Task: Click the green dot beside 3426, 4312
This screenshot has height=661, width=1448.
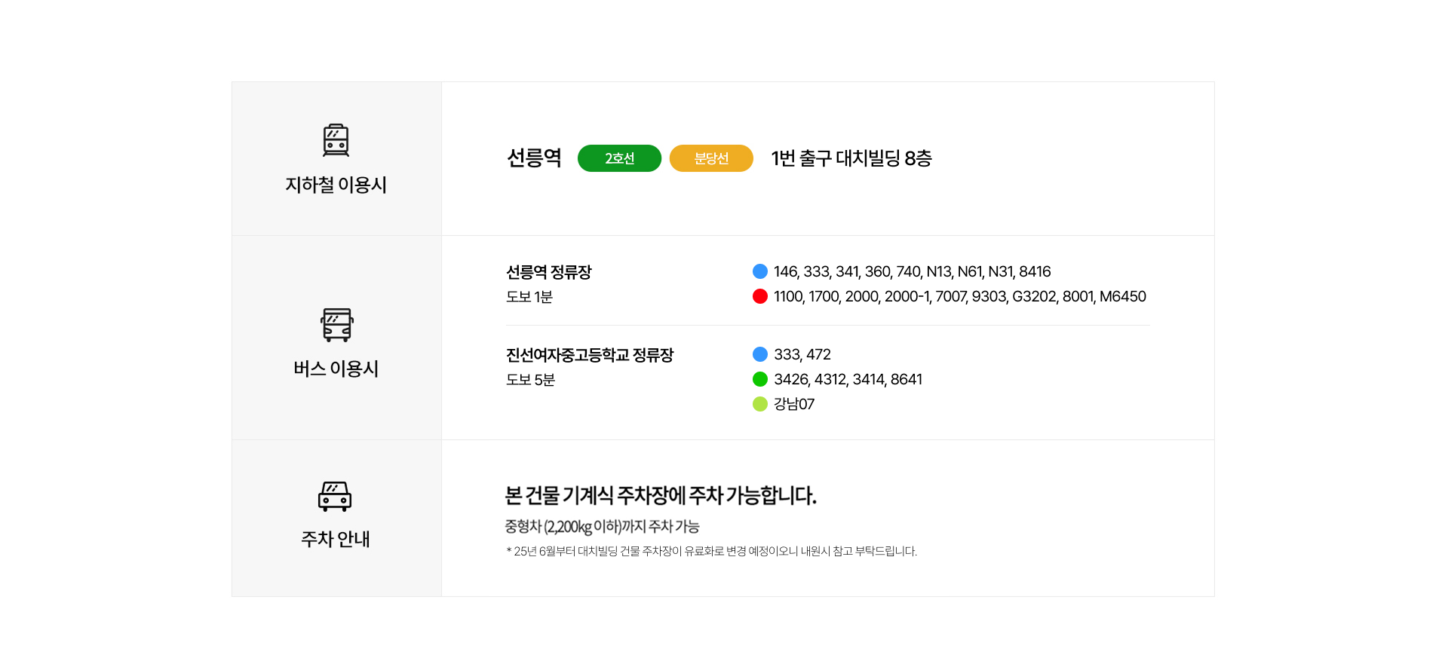Action: [x=760, y=379]
